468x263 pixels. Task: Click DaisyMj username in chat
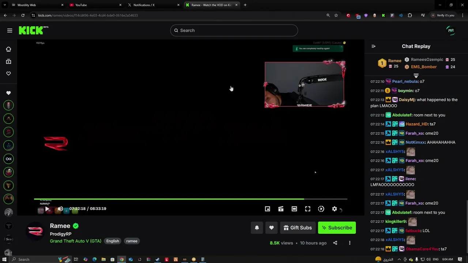point(407,100)
